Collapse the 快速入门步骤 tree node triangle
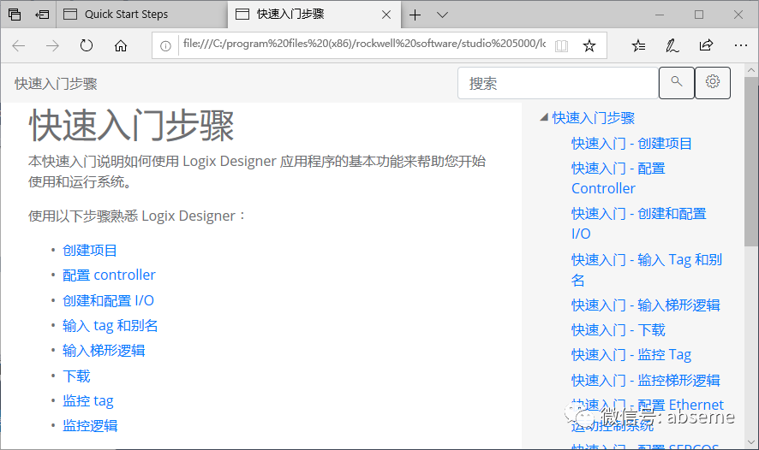 click(x=544, y=117)
